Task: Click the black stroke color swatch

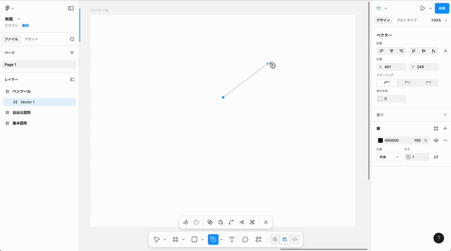Action: tap(381, 140)
